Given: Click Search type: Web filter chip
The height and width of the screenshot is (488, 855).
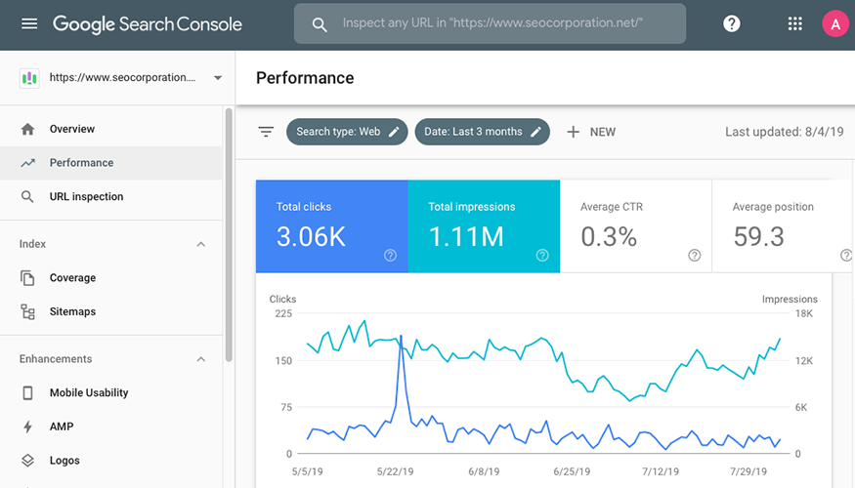Looking at the screenshot, I should coord(347,132).
